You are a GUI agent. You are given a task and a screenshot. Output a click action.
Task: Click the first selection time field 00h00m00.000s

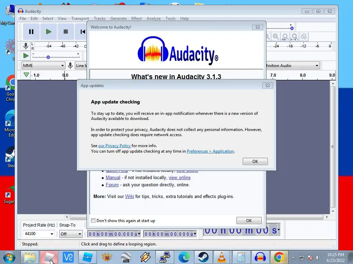[x=113, y=234]
